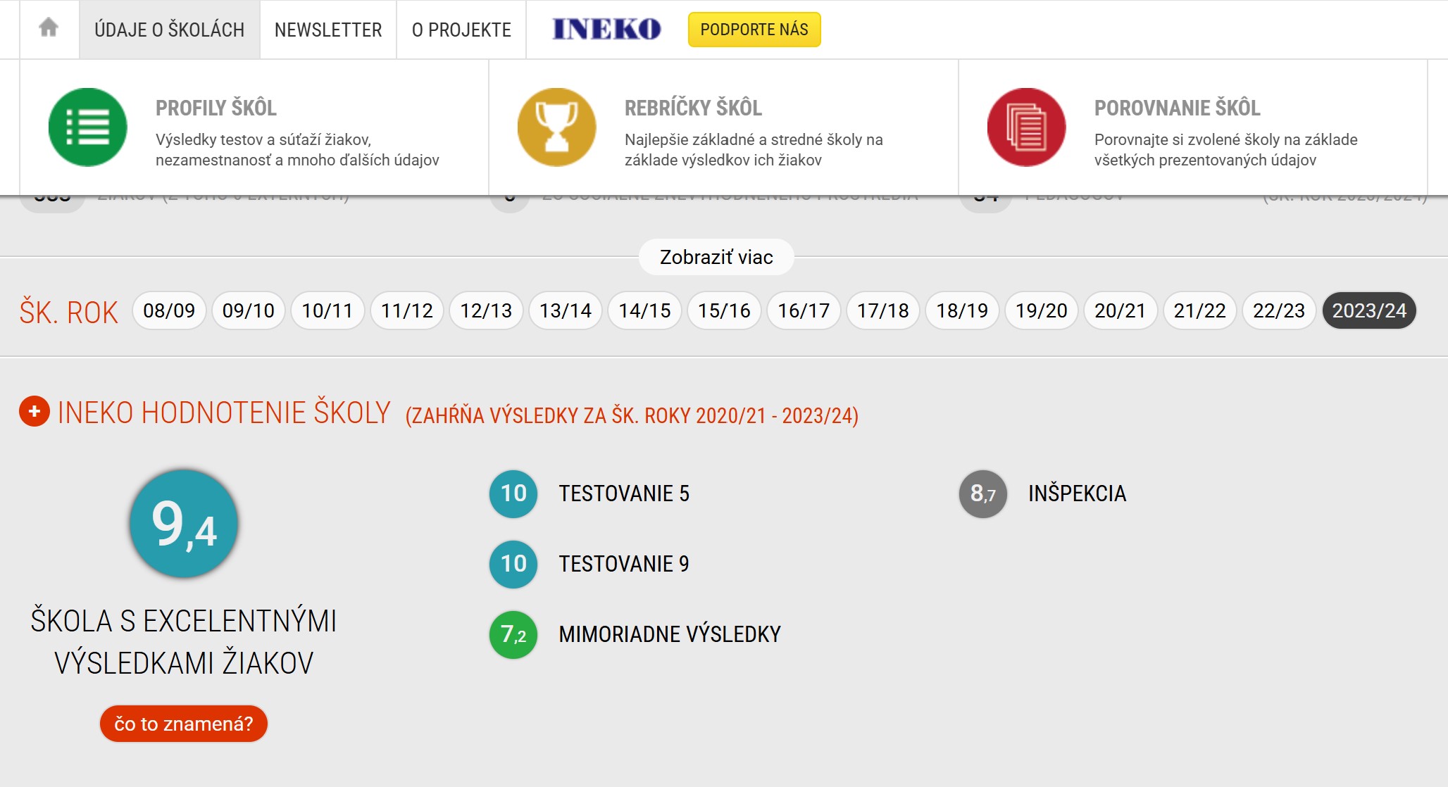Viewport: 1448px width, 787px height.
Task: Click the Zobraziť viac button
Action: click(716, 258)
